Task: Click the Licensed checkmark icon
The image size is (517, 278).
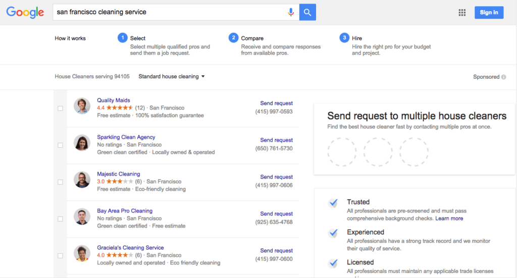Action: [333, 263]
